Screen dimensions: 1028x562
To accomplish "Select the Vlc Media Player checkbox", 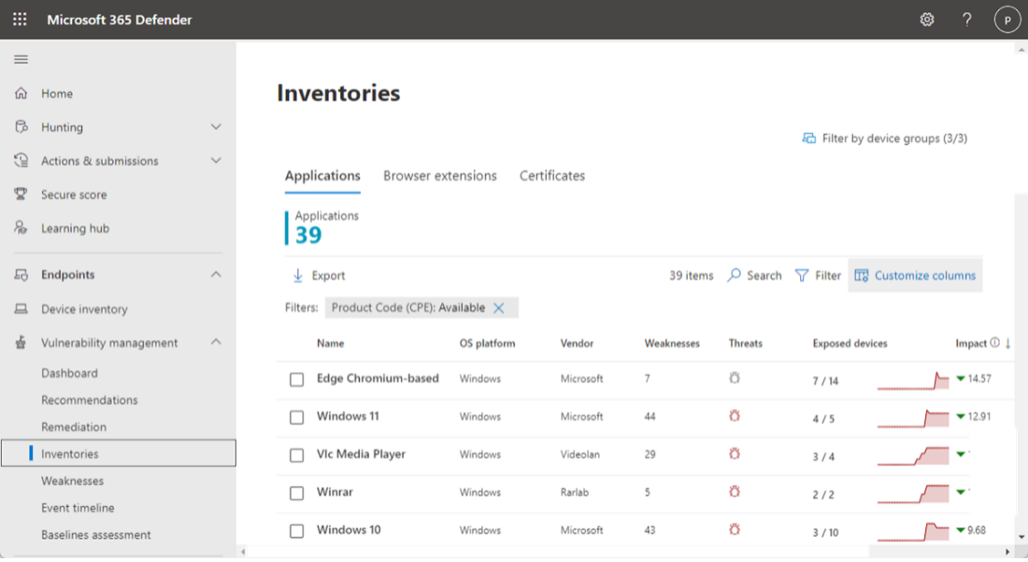I will [296, 454].
